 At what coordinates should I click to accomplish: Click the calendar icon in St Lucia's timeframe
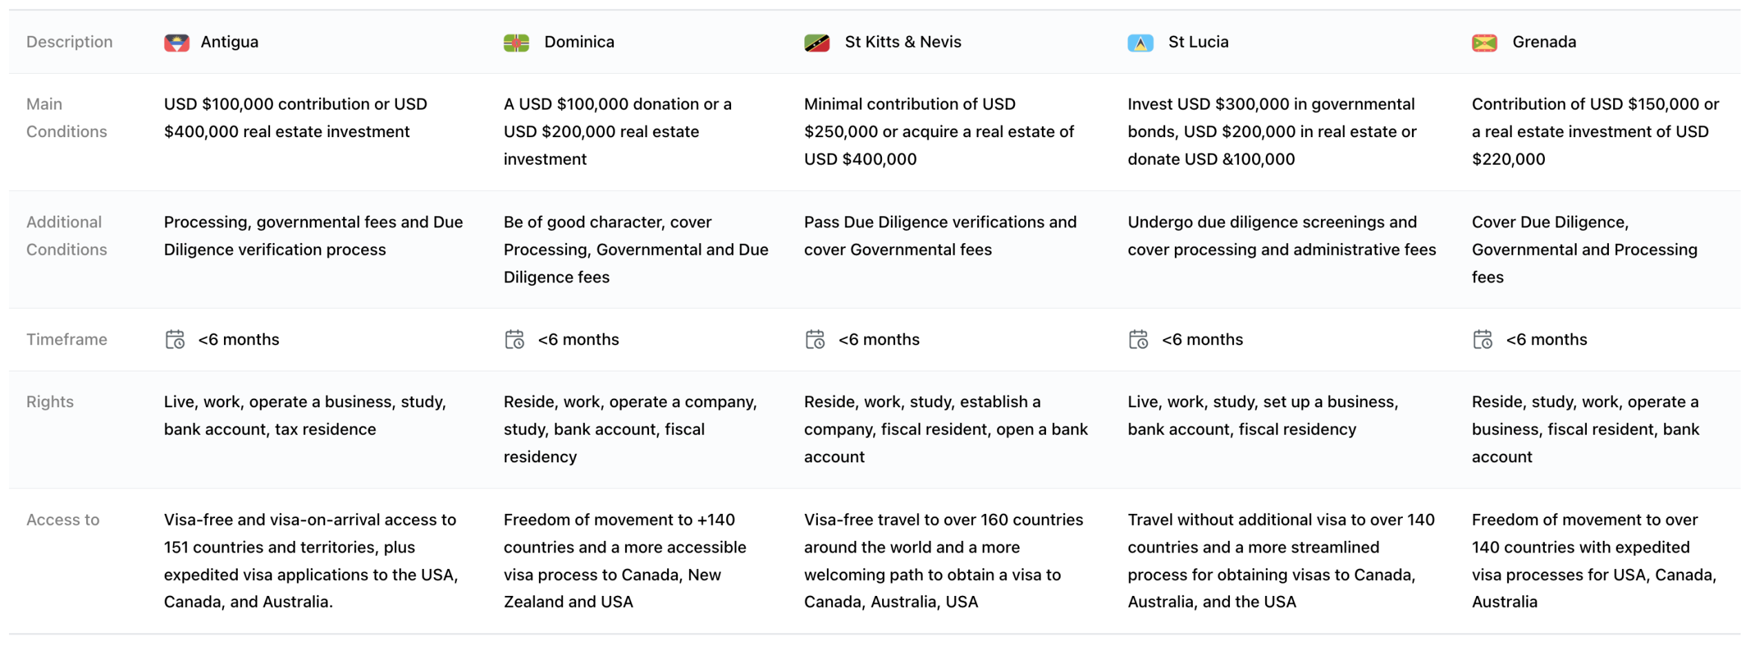tap(1138, 339)
